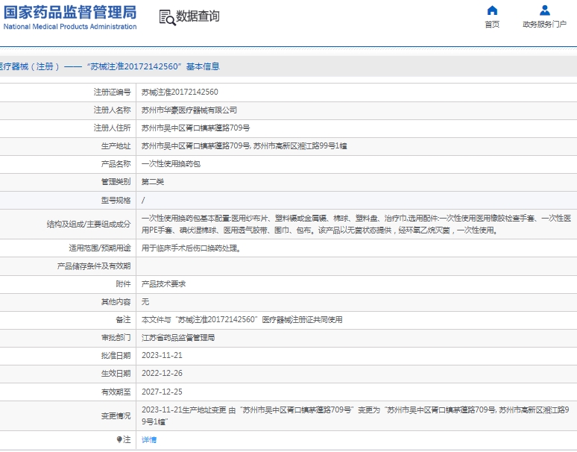
Task: Click the data query magnifier icon
Action: tap(166, 16)
